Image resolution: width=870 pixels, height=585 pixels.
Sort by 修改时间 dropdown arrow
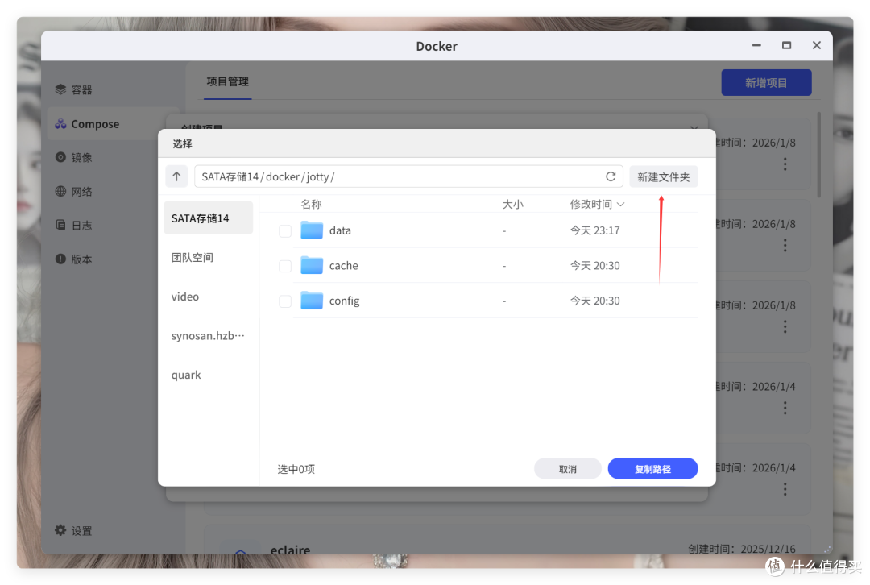click(x=621, y=204)
